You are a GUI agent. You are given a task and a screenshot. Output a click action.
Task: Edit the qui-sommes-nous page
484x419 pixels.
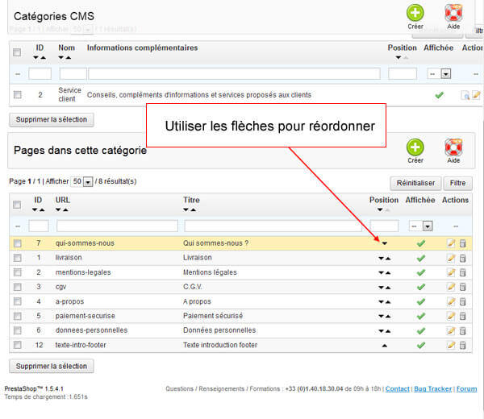[451, 243]
